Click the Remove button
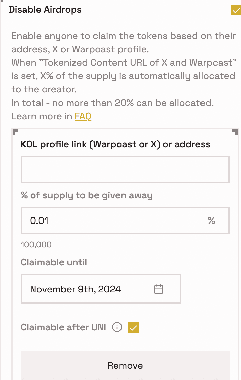 pos(125,365)
